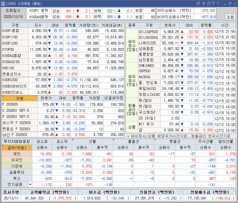Click the 야간 F 202603 row
The width and height of the screenshot is (238, 203).
(63, 135)
